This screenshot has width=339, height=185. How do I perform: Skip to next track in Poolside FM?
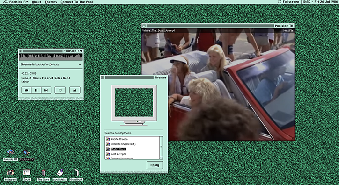pyautogui.click(x=46, y=90)
